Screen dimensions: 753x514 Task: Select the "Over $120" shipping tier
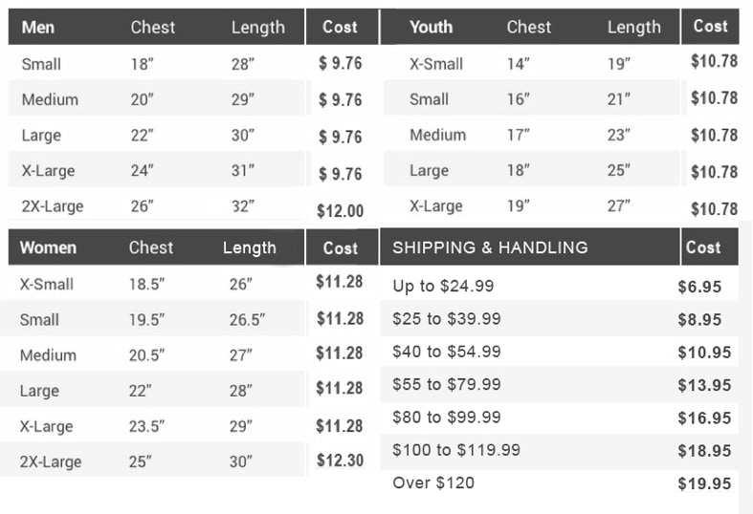pyautogui.click(x=433, y=482)
